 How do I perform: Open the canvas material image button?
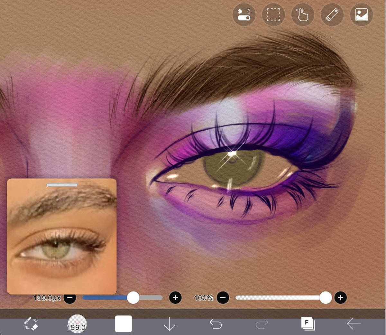[362, 15]
